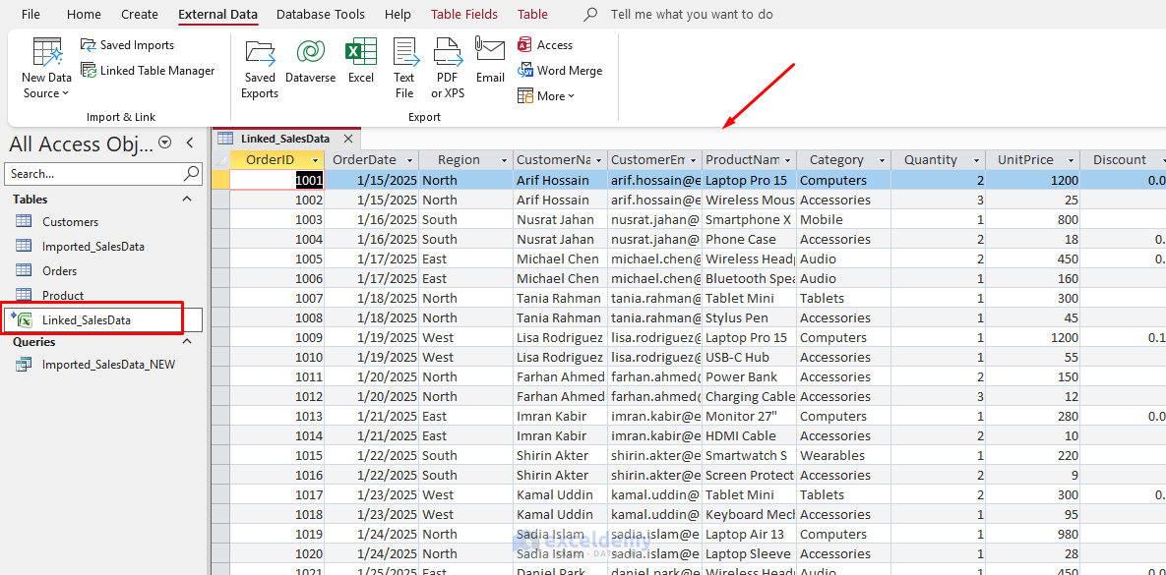Click the UnitPrice cell showing 800

(1033, 219)
